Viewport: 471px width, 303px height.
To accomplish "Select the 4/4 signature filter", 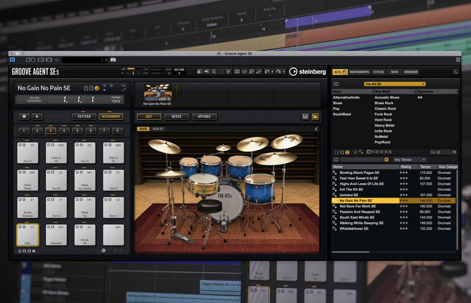I will tap(420, 97).
